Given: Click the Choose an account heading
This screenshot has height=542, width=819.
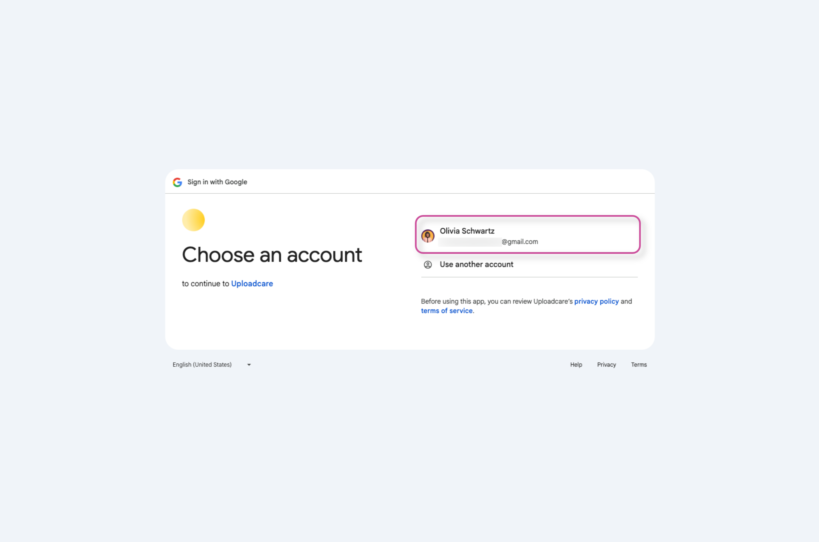Looking at the screenshot, I should [x=272, y=255].
